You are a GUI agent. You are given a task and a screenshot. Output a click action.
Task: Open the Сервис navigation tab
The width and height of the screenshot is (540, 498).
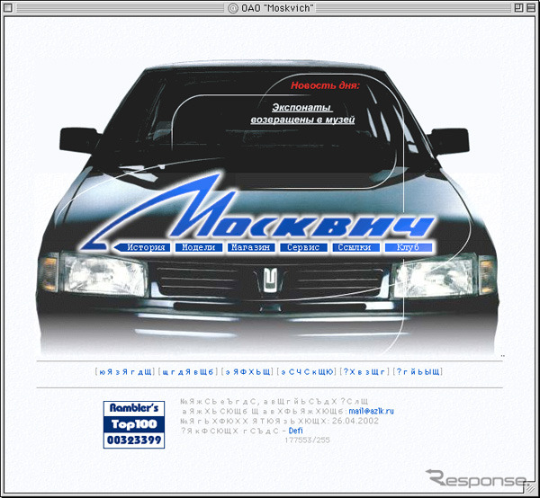[303, 247]
